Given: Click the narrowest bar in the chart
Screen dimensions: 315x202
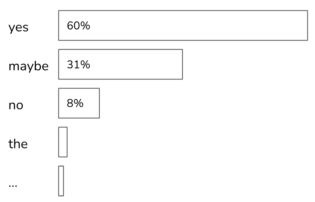Looking at the screenshot, I should tap(61, 181).
